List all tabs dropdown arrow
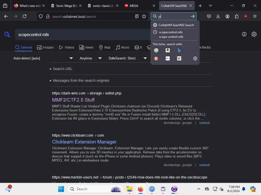 tap(210, 6)
